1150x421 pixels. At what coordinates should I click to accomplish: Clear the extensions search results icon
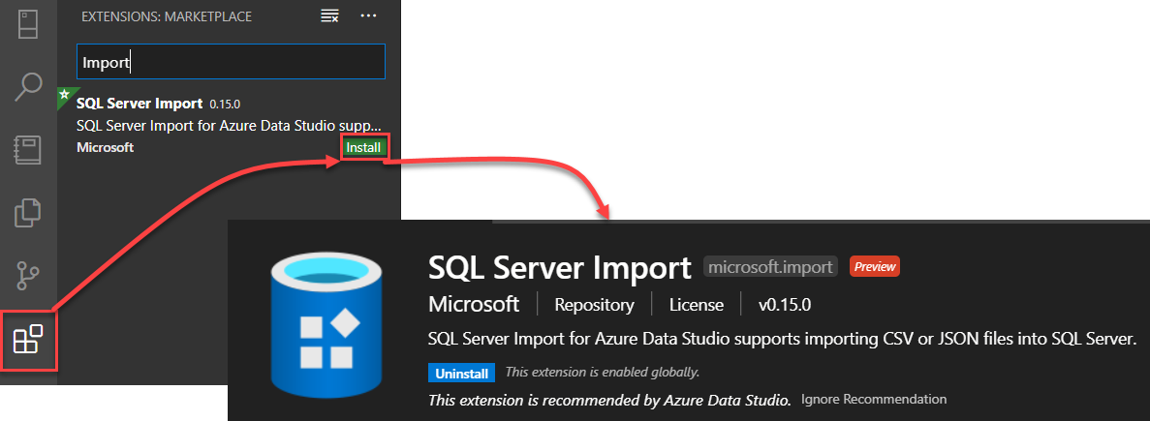pos(329,16)
